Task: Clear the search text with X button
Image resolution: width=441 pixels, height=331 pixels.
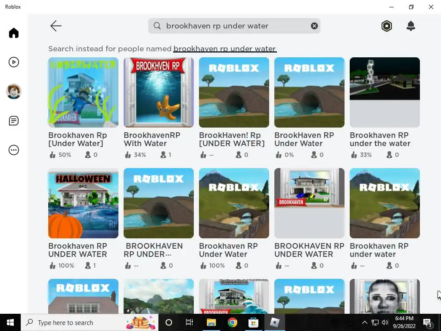Action: [x=314, y=26]
